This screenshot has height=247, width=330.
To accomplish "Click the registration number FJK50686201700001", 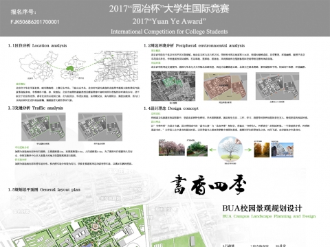I will coord(35,22).
